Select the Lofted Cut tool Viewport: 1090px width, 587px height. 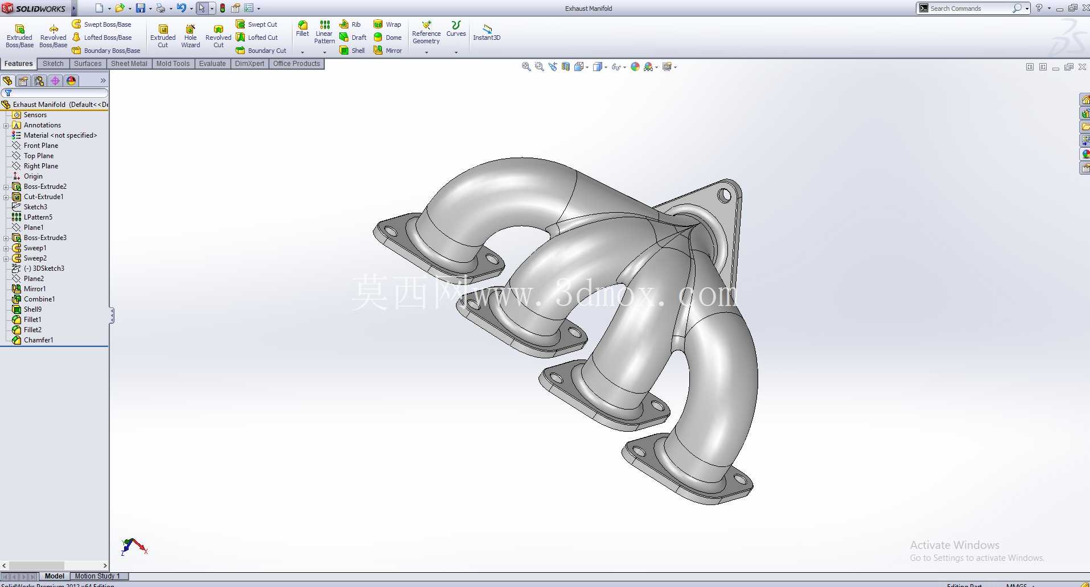(257, 38)
